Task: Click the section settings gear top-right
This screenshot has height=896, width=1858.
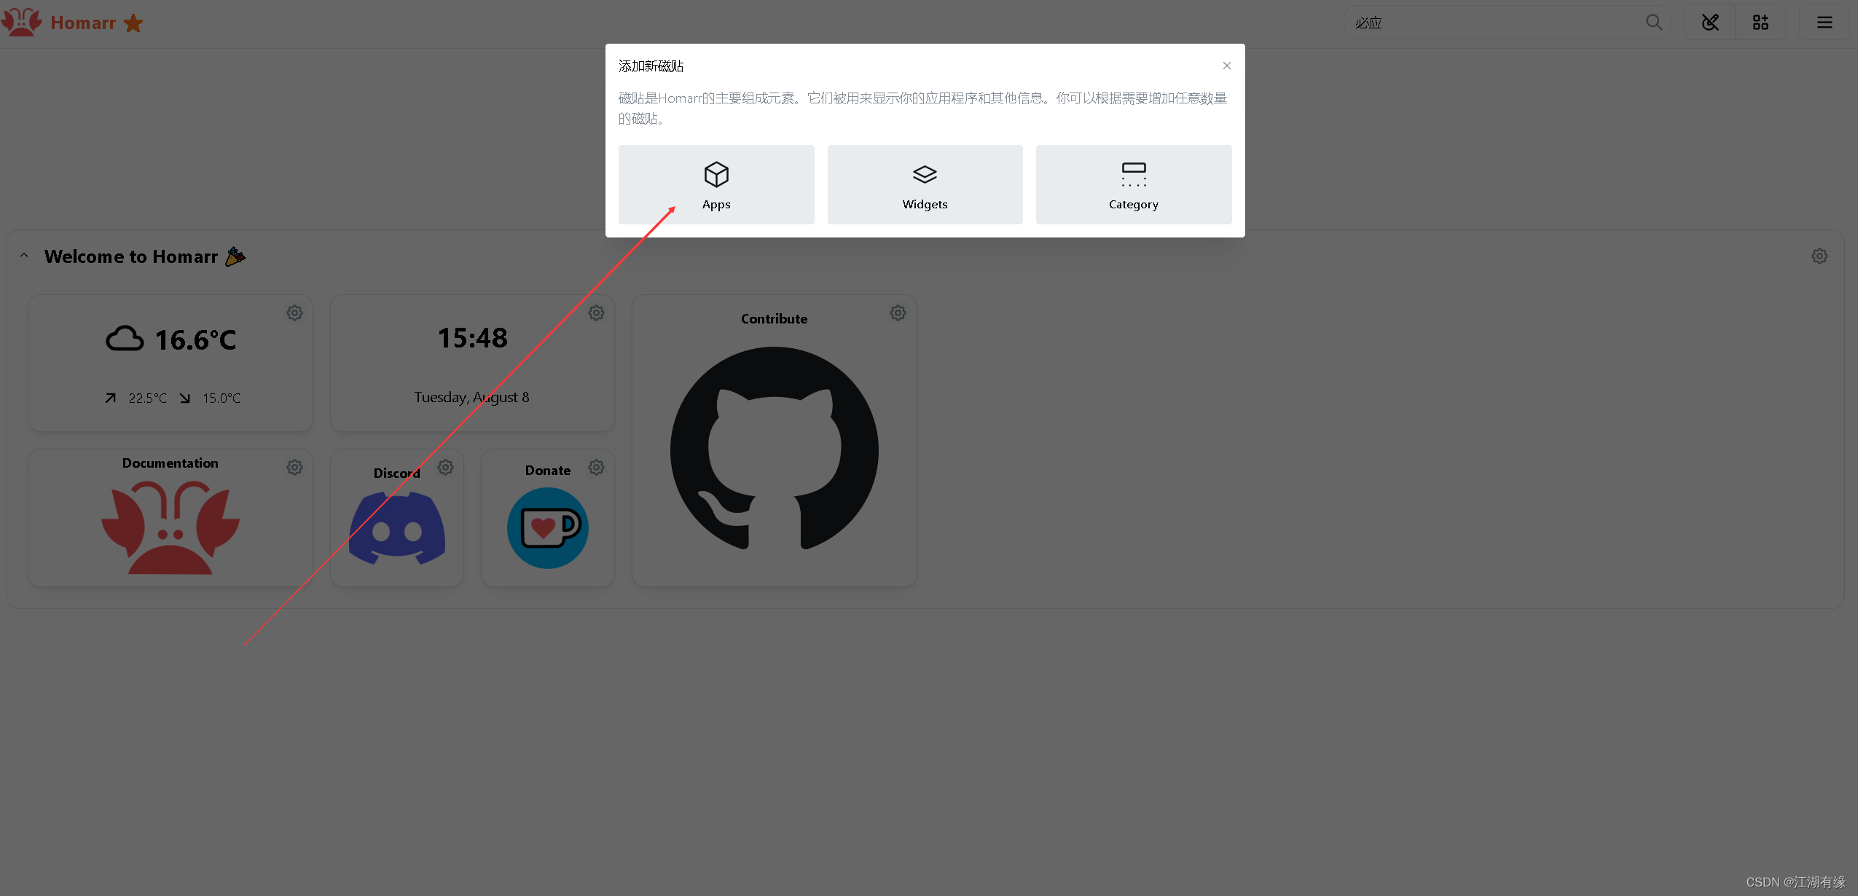Action: pyautogui.click(x=1820, y=256)
